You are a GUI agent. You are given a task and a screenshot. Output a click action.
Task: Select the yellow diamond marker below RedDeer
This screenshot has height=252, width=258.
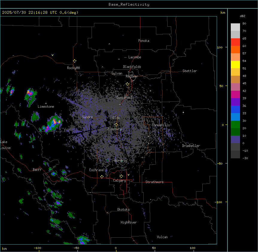pos(127,84)
